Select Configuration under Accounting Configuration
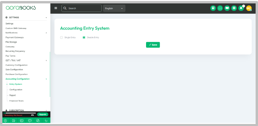Image resolution: width=258 pixels, height=126 pixels. [16, 90]
